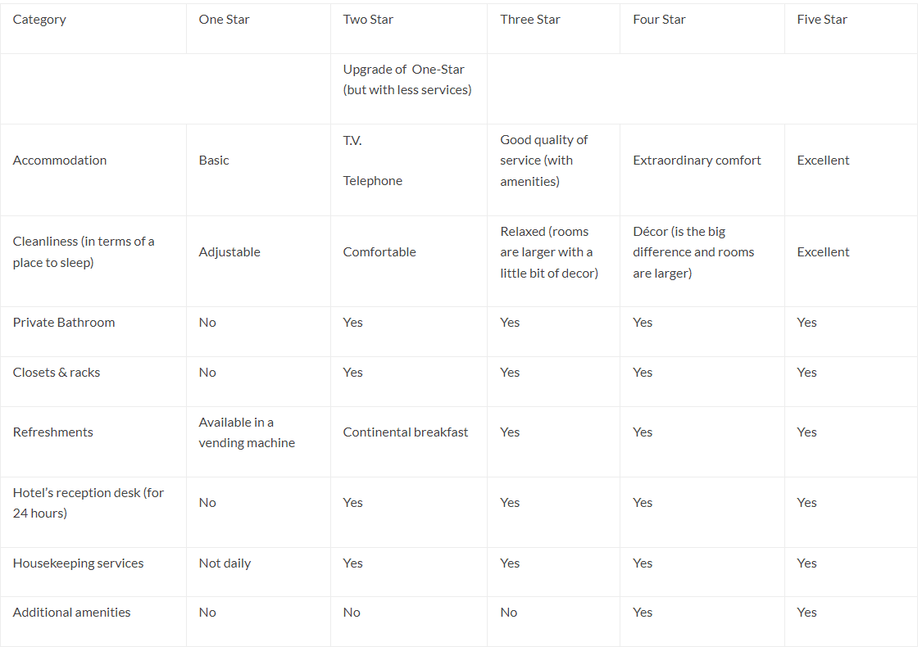Click the Accommodation row label
Screen dimensions: 922x647
coord(60,161)
